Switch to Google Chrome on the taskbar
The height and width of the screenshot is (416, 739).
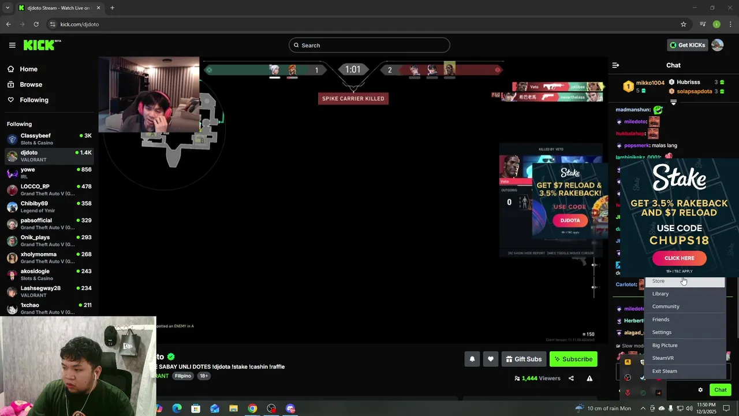(252, 408)
